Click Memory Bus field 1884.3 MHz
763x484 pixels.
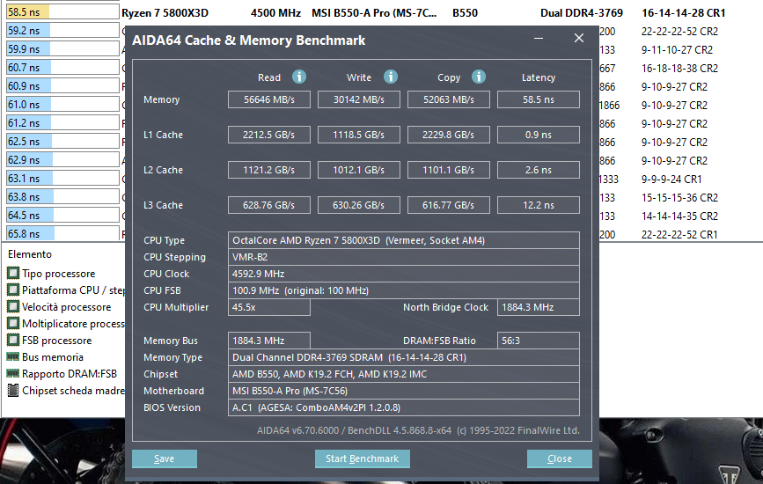coord(269,341)
